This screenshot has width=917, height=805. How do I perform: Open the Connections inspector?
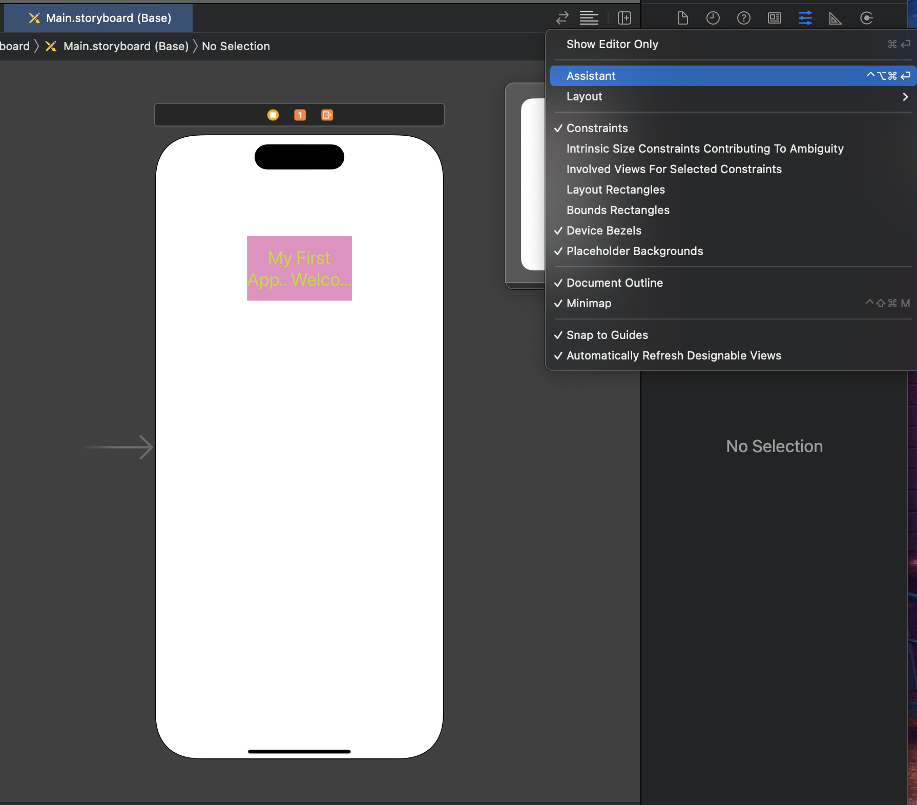tap(866, 18)
